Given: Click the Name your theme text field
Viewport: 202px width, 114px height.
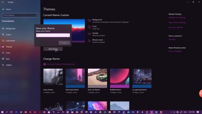Looking at the screenshot, I should (53, 35).
